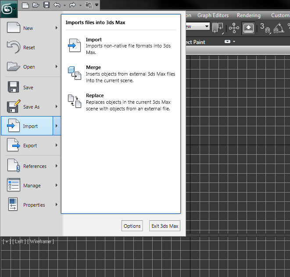290x277 pixels.
Task: Click Select and Manipulate icon
Action: (x=234, y=28)
